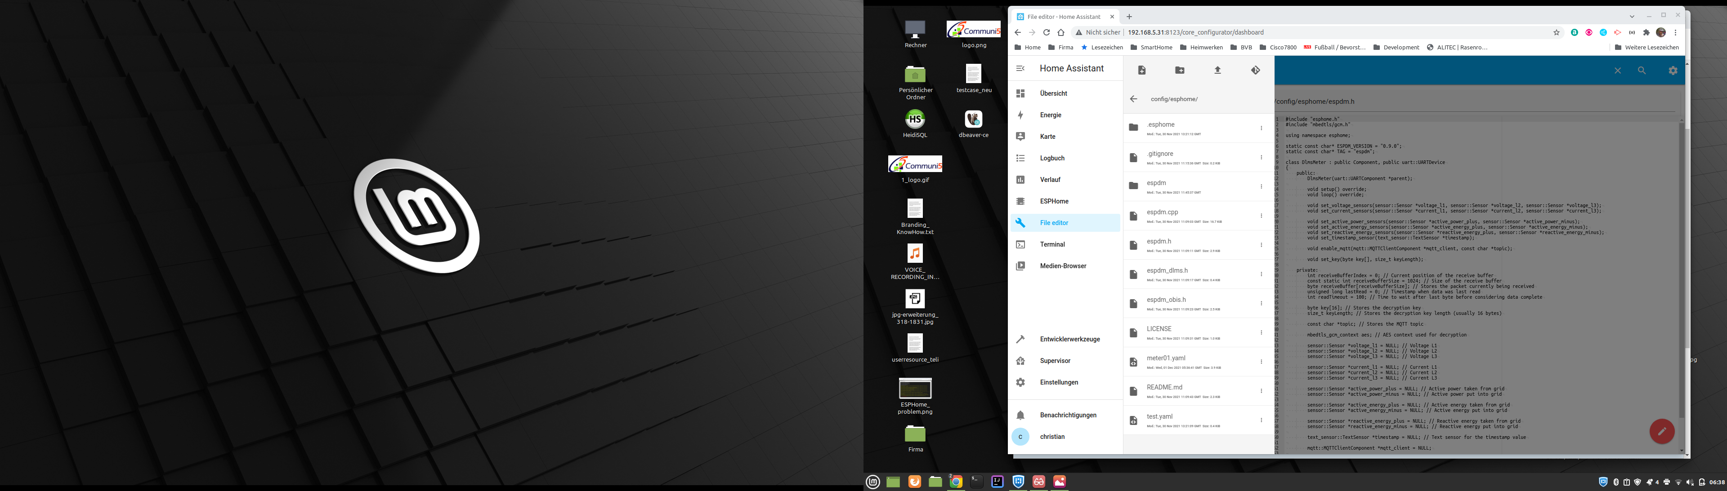Open Firefox from the taskbar

point(914,482)
